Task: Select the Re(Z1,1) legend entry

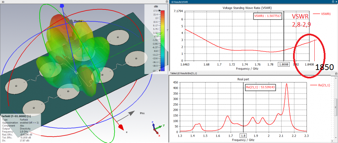Action: click(x=320, y=85)
